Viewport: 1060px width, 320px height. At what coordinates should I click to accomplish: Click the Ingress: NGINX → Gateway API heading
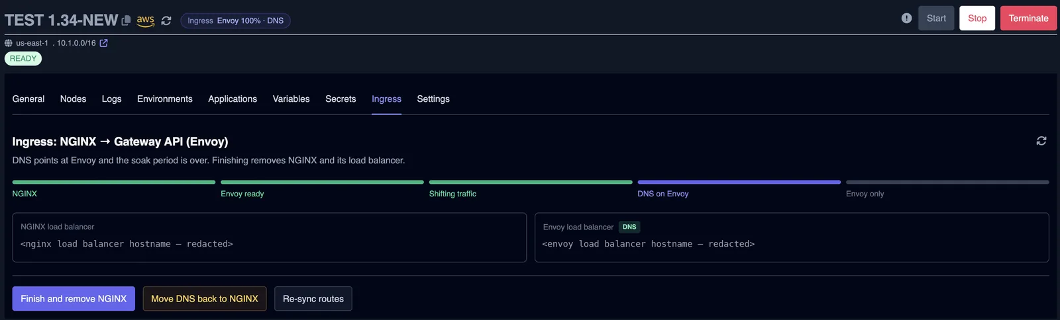point(120,141)
